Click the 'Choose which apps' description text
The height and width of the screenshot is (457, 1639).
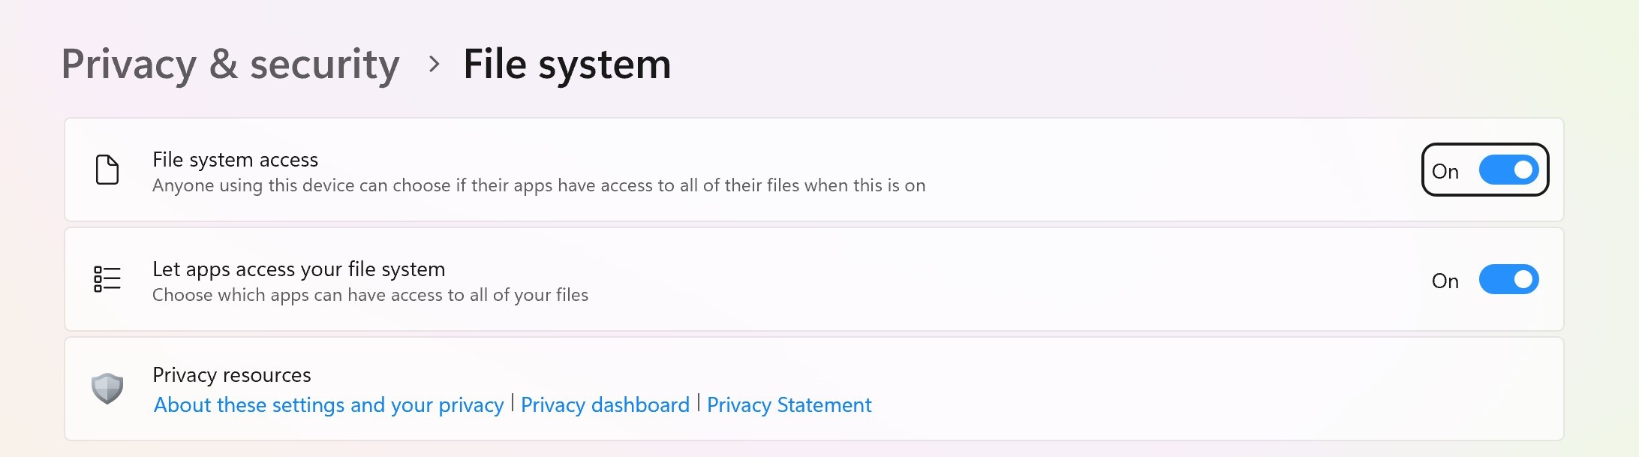(x=370, y=296)
